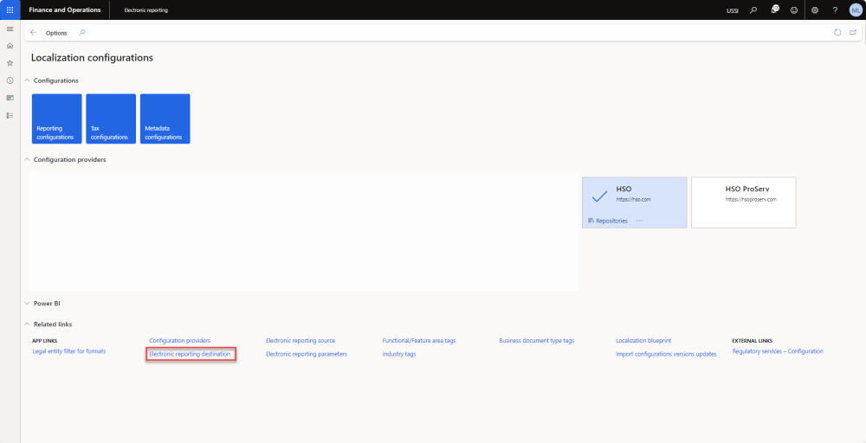The height and width of the screenshot is (443, 866).
Task: Open Favorites star in sidebar
Action: [x=10, y=63]
